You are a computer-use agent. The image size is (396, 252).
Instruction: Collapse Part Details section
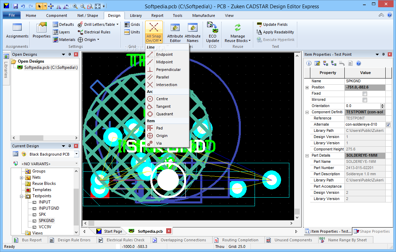pyautogui.click(x=307, y=156)
